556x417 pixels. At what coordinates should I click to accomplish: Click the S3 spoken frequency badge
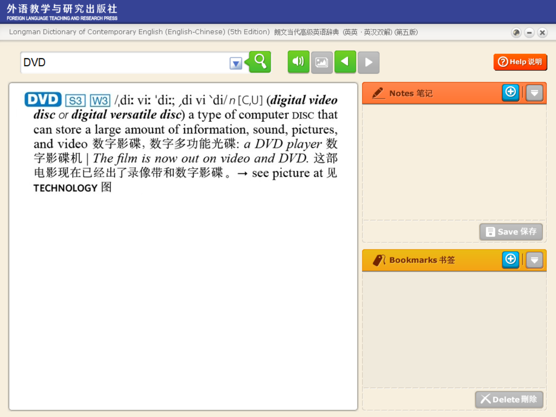click(75, 101)
